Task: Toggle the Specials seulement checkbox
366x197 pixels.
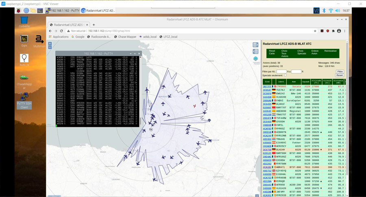Action: pyautogui.click(x=285, y=75)
